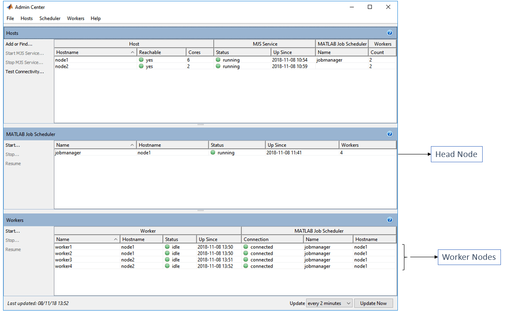Click Add or Find hosts link
This screenshot has width=517, height=311.
click(19, 44)
